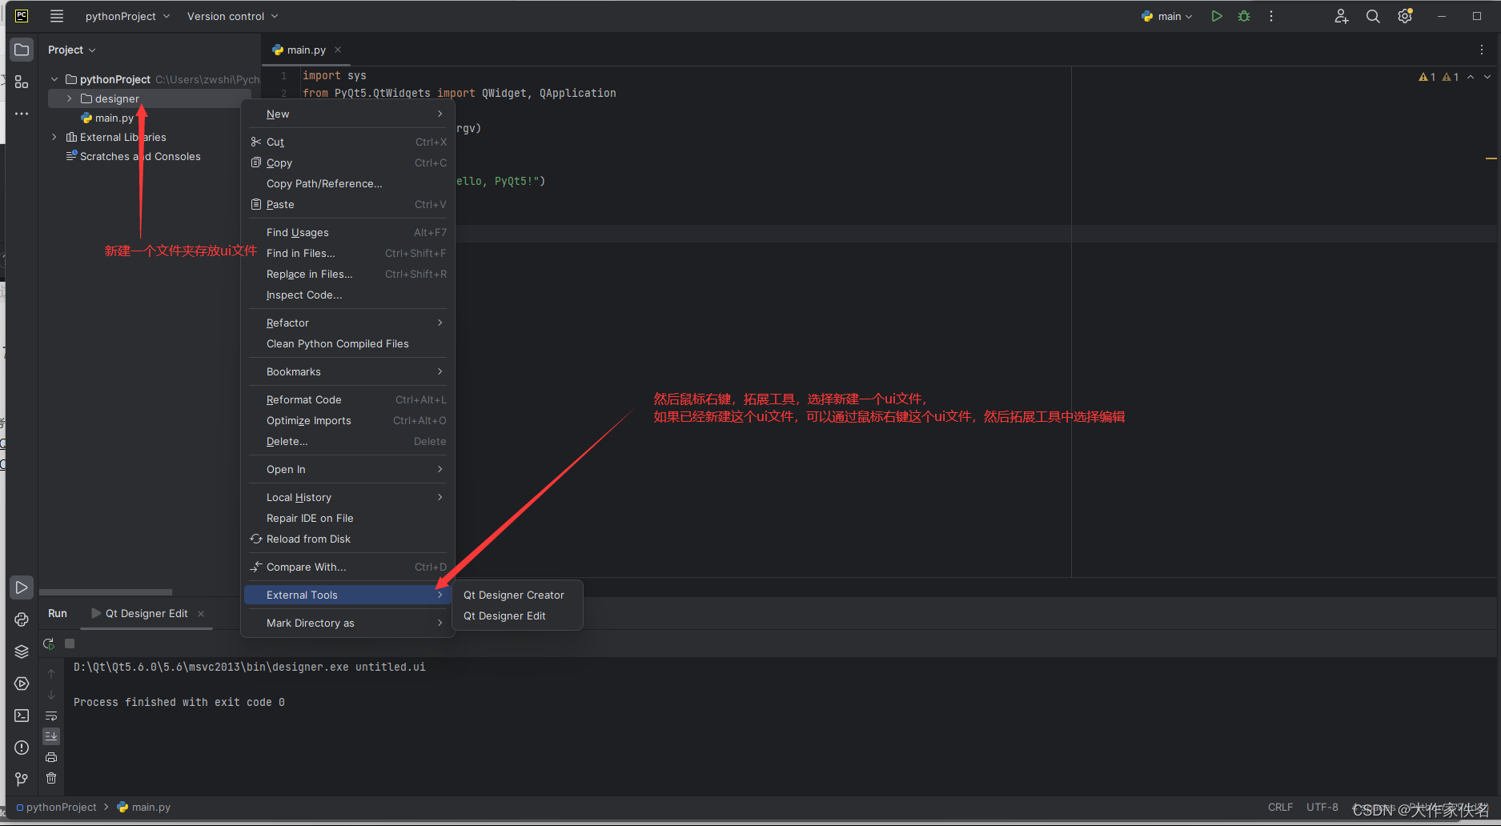Image resolution: width=1501 pixels, height=826 pixels.
Task: Open the Run tool window icon
Action: [22, 587]
